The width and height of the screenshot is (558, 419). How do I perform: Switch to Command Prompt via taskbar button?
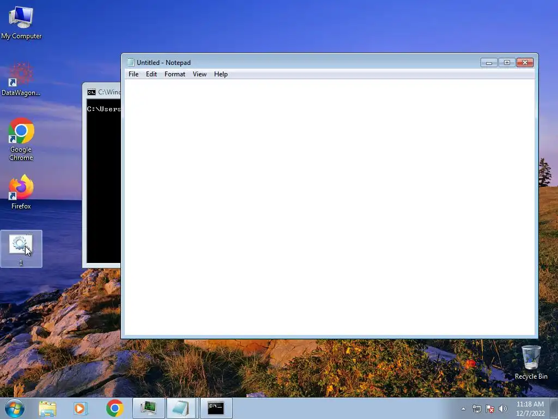coord(216,408)
